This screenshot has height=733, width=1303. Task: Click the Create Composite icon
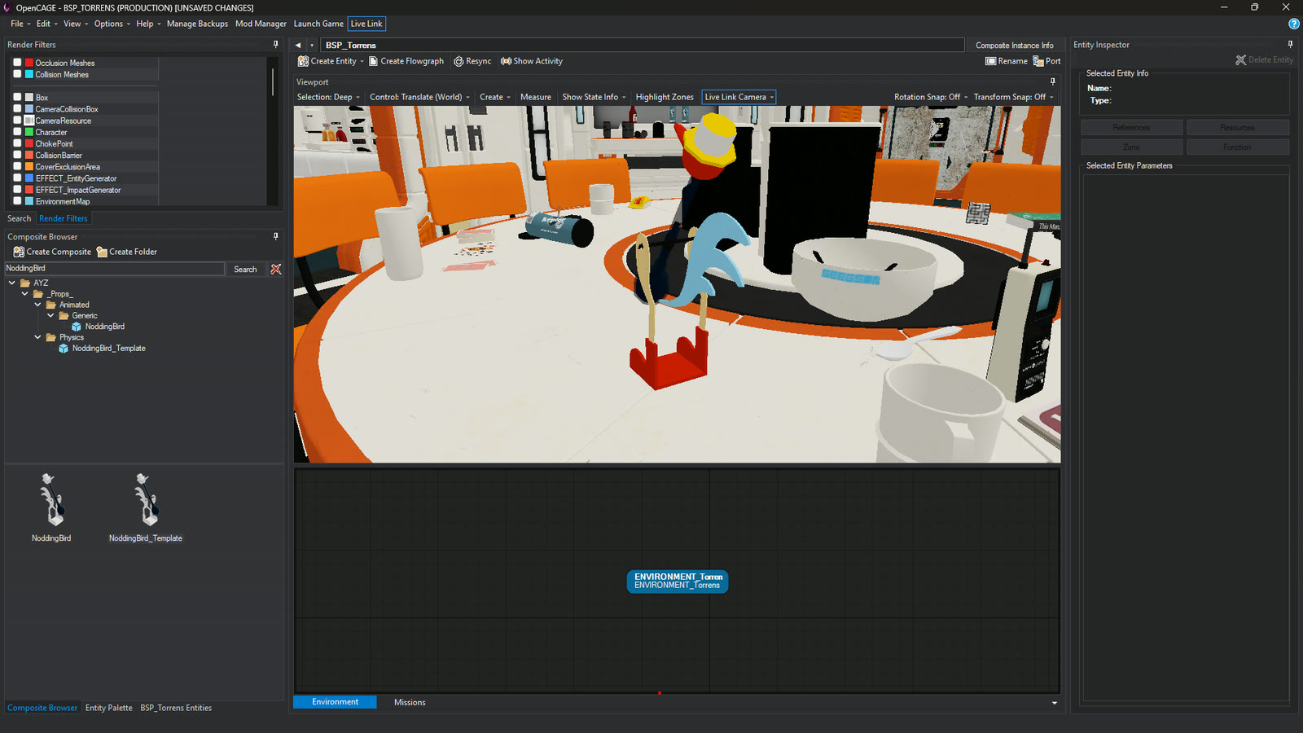(19, 252)
